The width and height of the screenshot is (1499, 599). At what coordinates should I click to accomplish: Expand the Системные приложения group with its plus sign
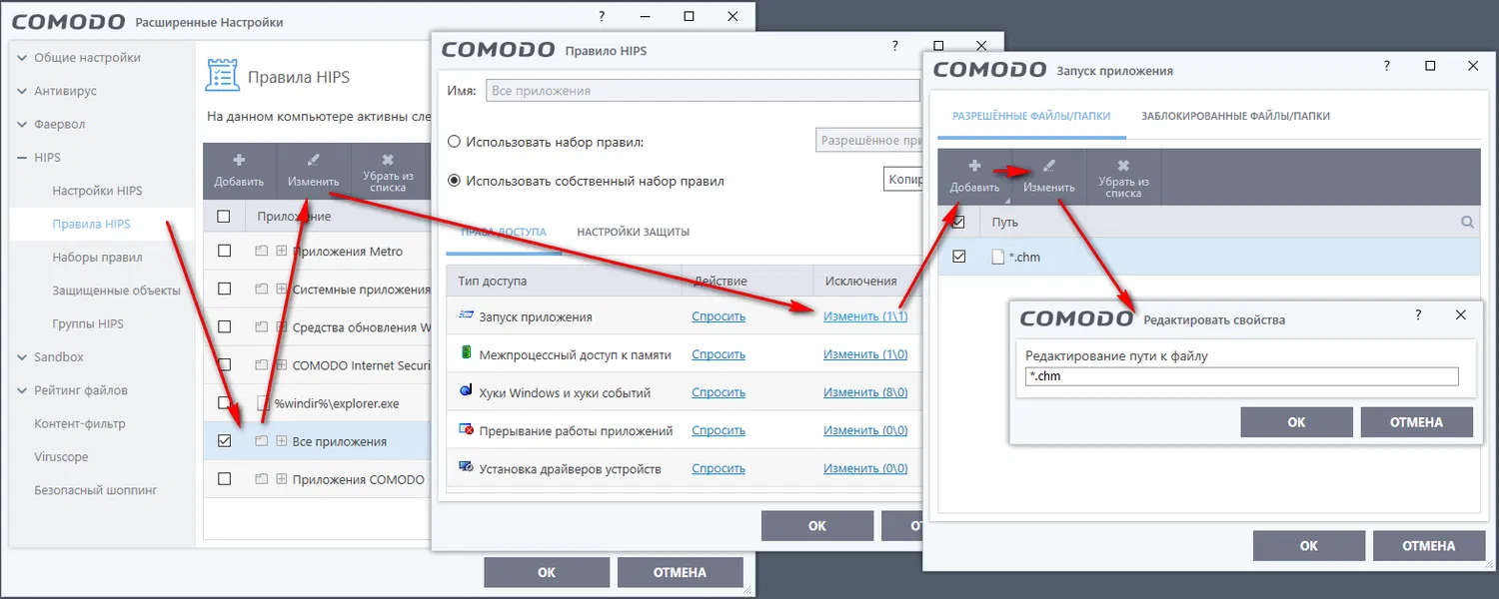point(282,290)
